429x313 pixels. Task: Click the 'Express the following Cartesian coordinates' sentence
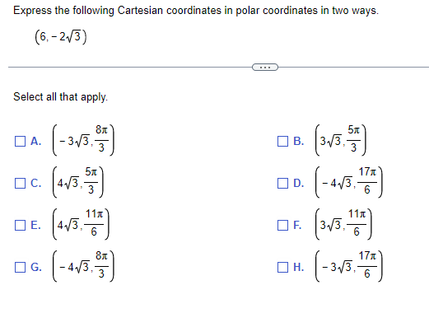click(x=196, y=11)
